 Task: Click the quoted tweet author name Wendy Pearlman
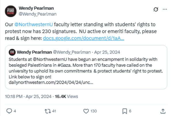tap(34, 52)
